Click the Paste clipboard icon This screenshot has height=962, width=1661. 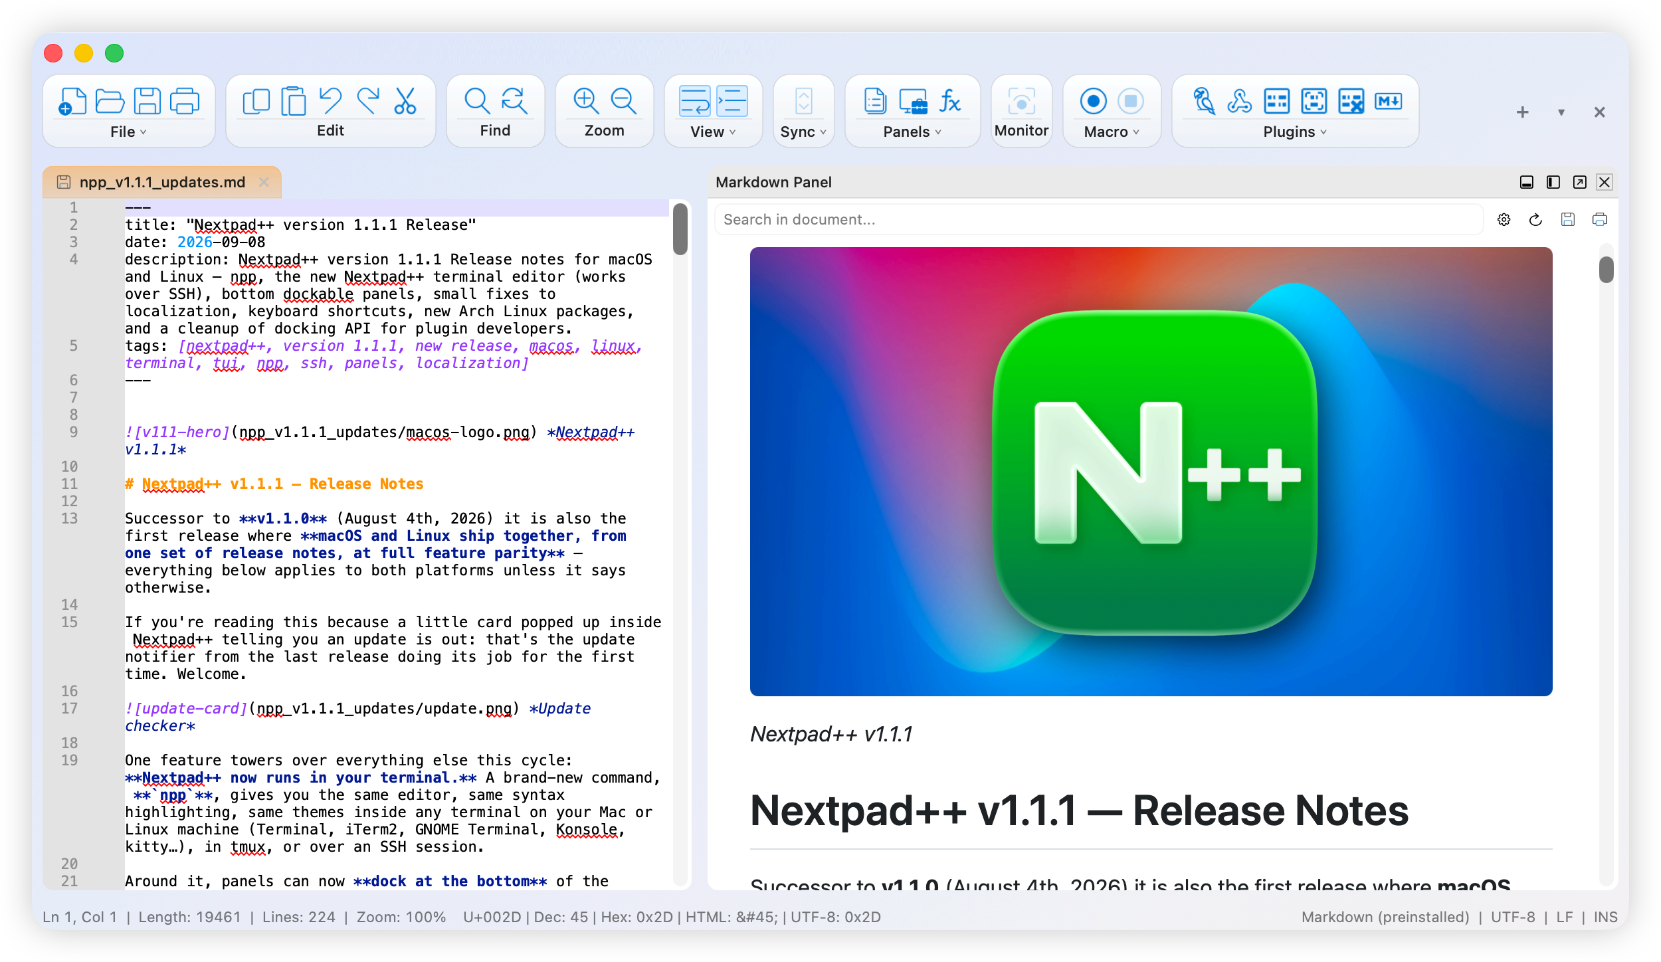pyautogui.click(x=293, y=102)
